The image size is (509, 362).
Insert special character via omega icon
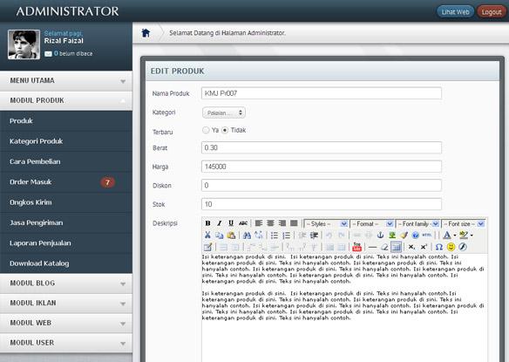439,247
